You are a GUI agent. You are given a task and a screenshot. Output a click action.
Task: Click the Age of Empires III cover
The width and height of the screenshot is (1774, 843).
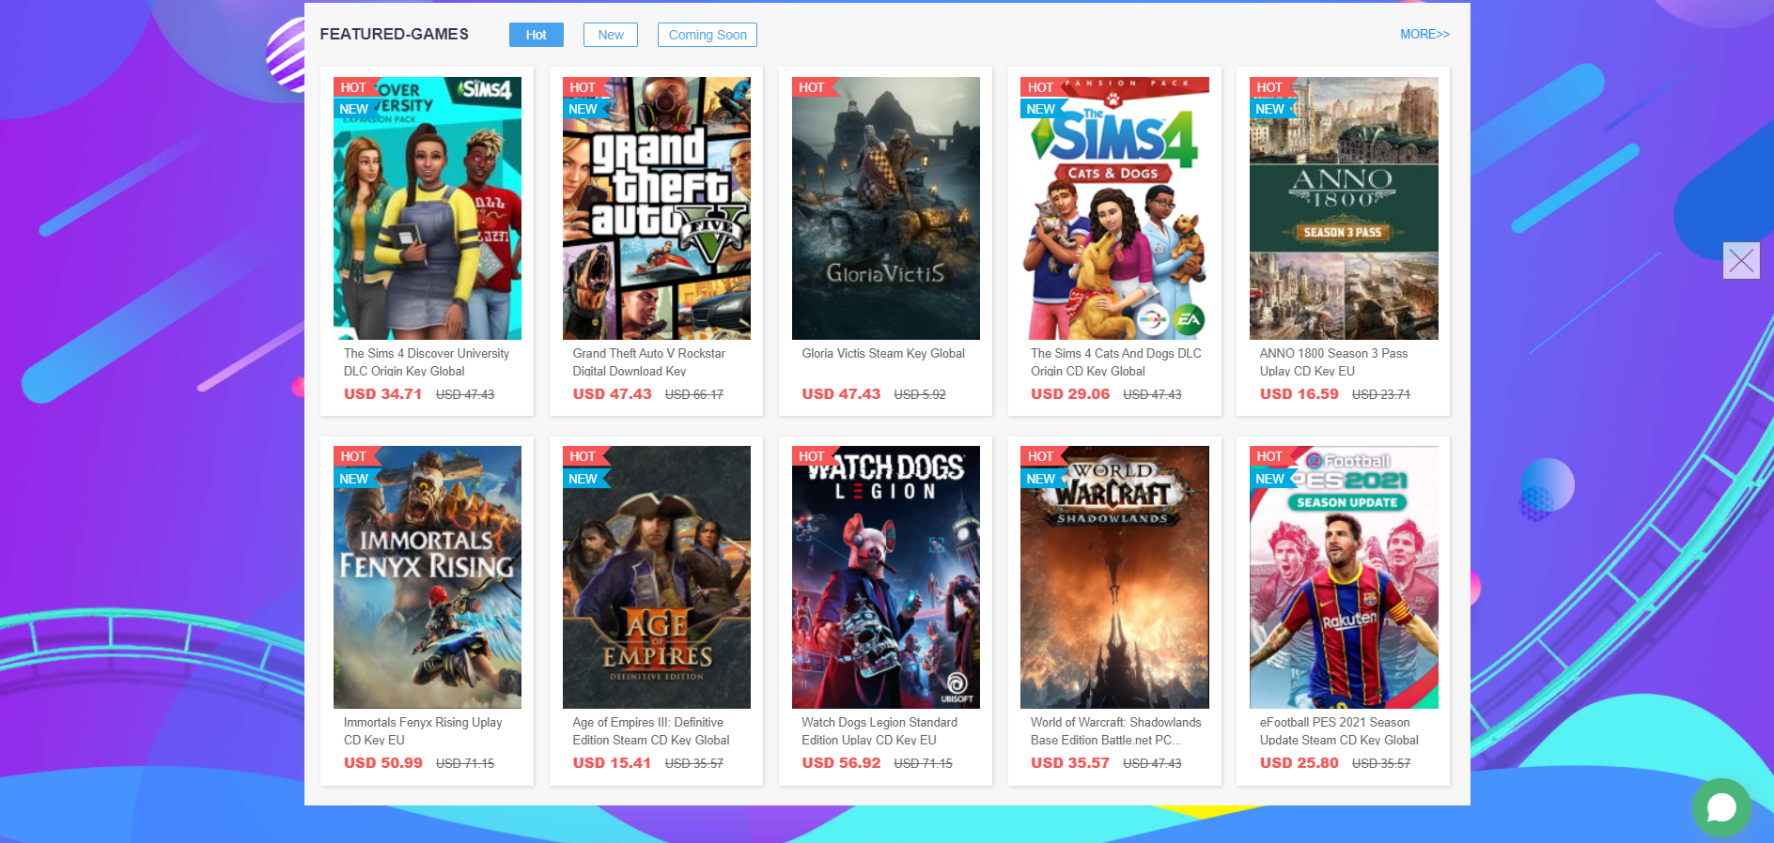(x=656, y=577)
